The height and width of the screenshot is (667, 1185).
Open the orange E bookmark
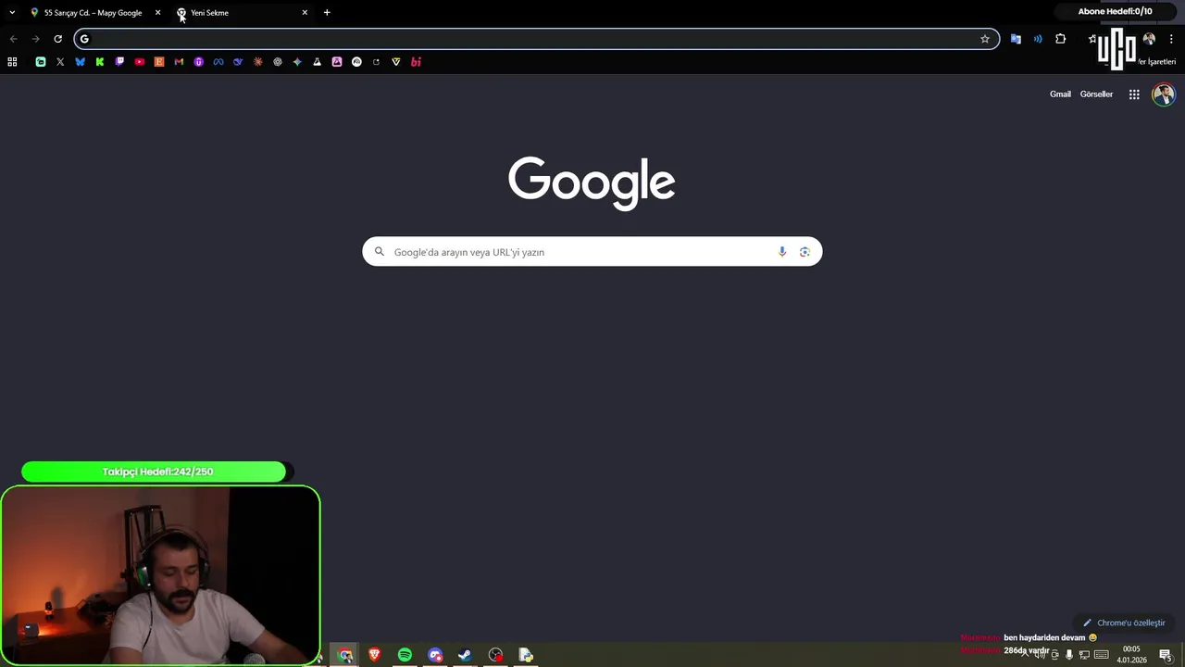159,62
